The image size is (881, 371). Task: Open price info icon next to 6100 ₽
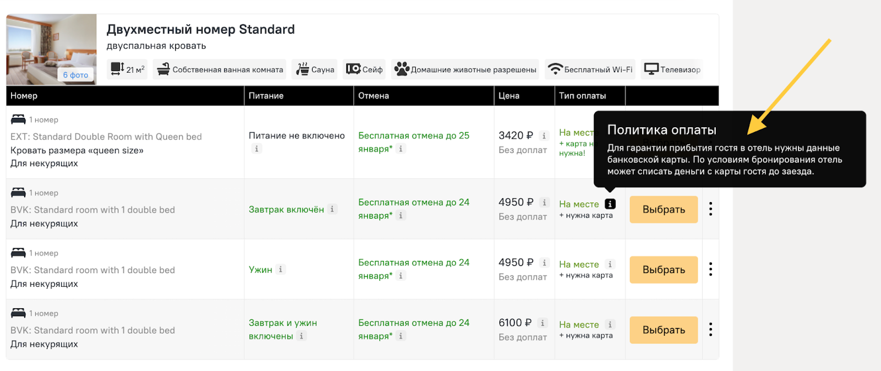tap(543, 323)
